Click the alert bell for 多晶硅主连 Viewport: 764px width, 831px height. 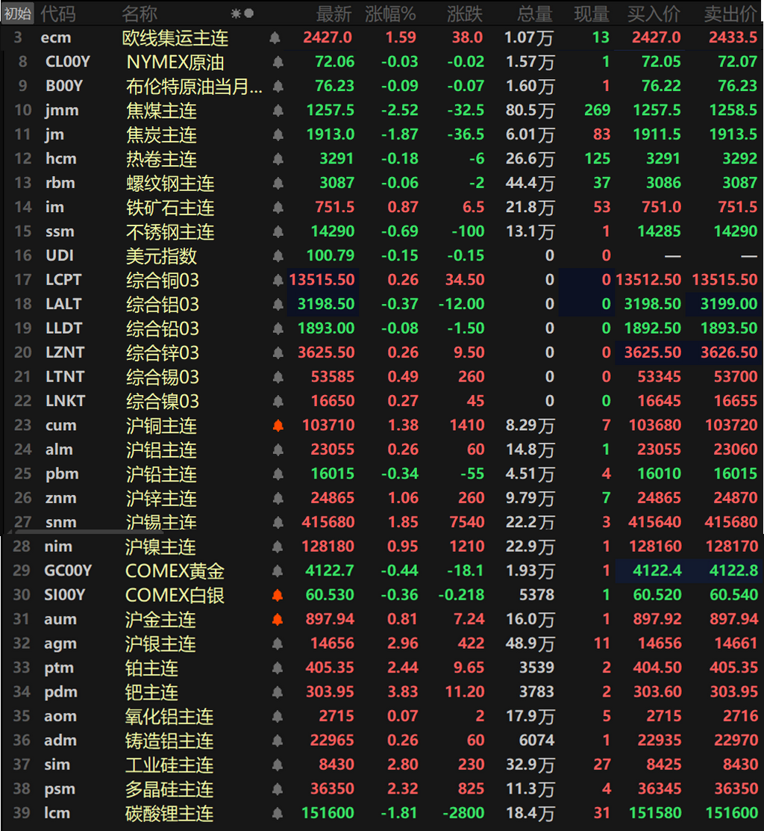tap(277, 789)
